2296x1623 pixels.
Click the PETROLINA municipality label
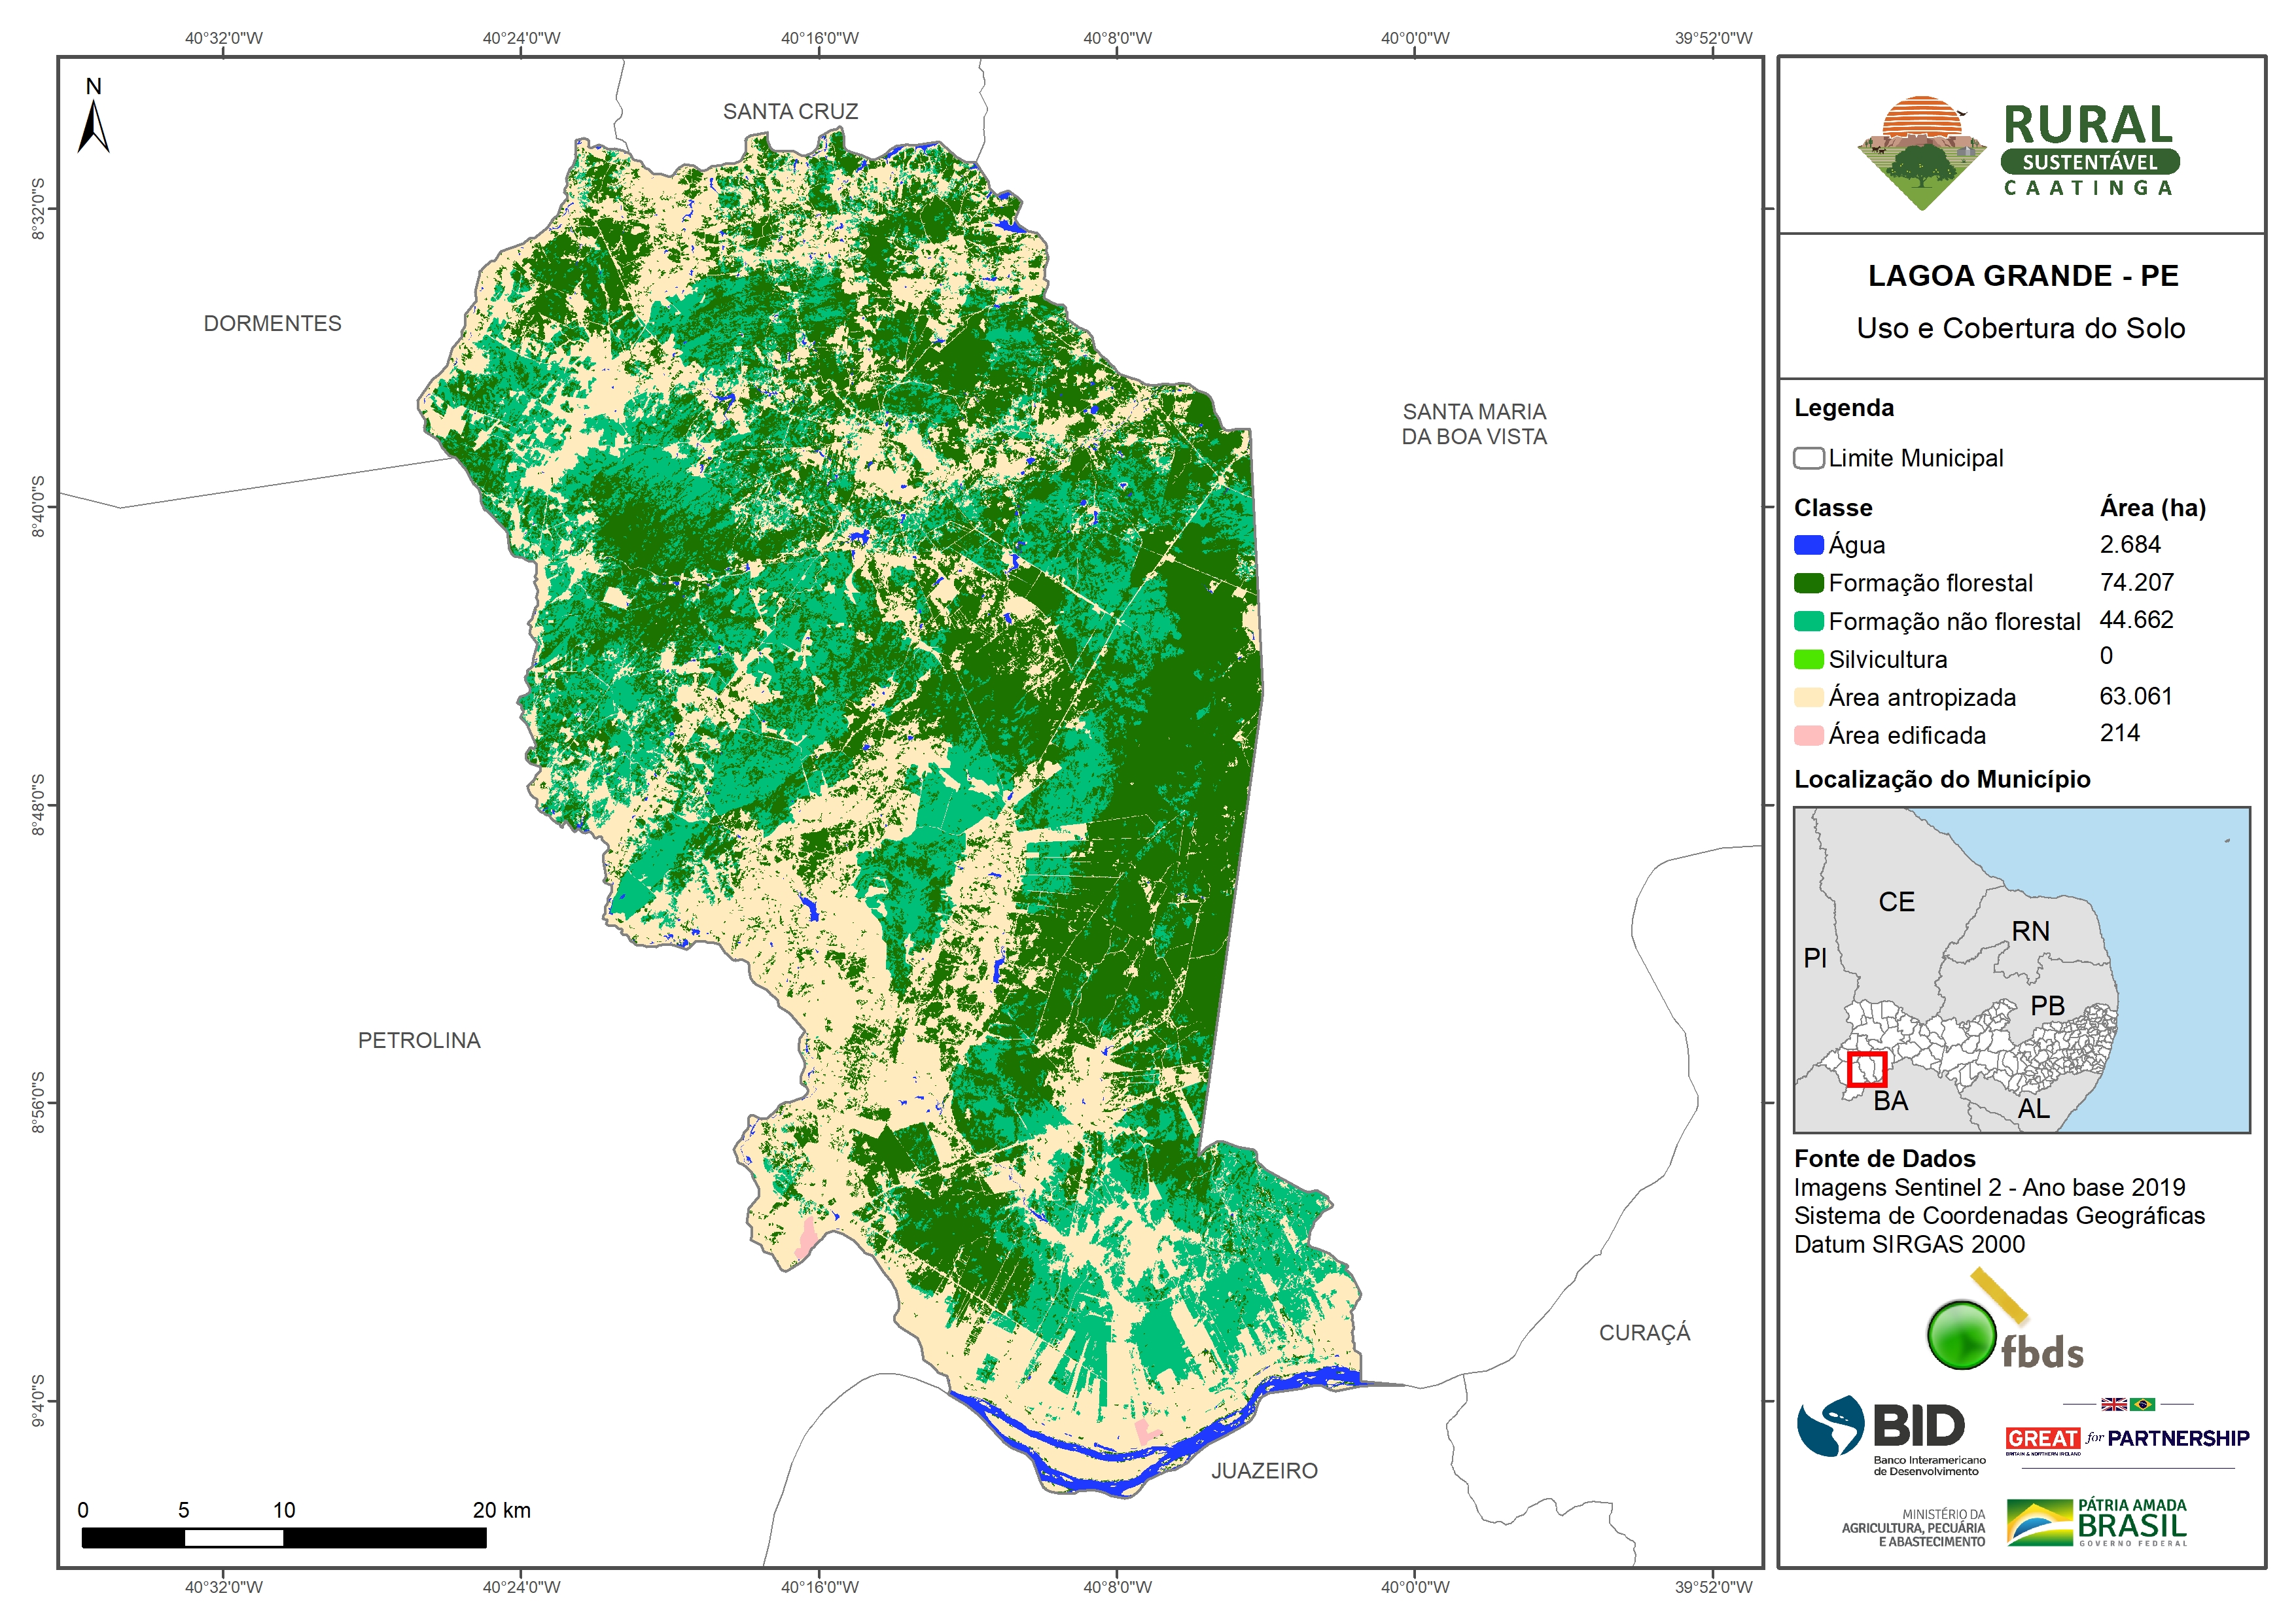(419, 1040)
